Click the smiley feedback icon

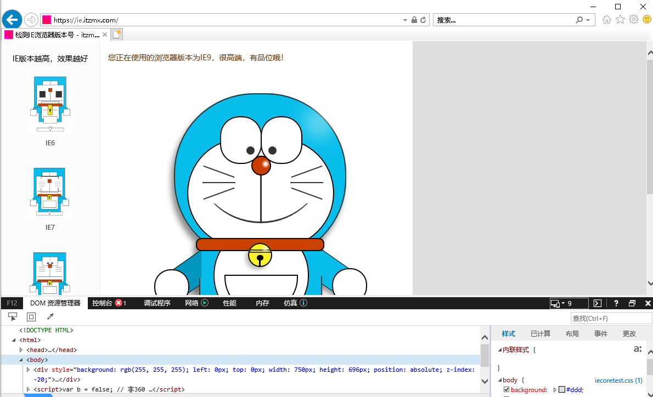tap(647, 20)
